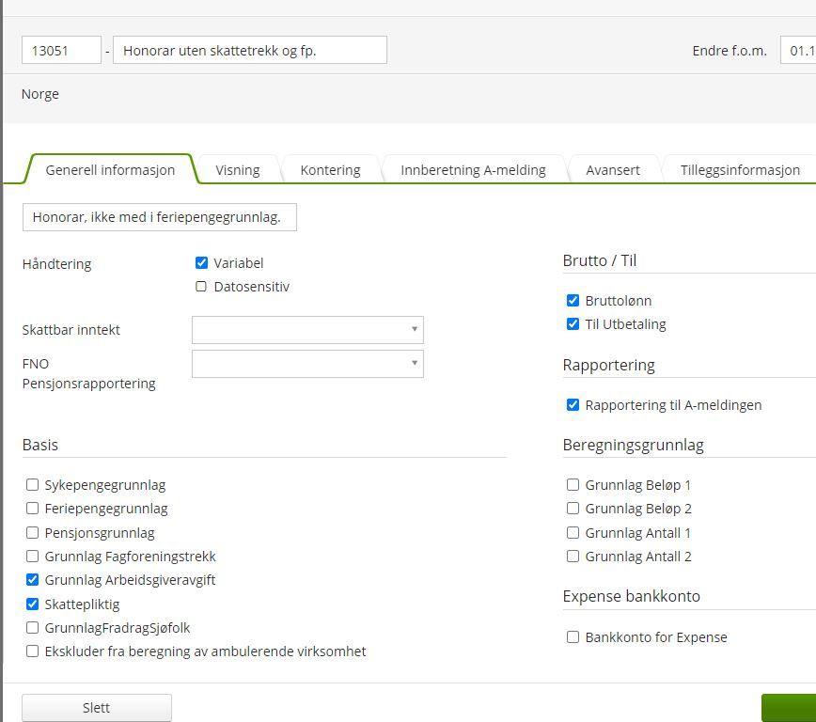Edit the Honorar, ikke med i feriepengegrunnlag description
The height and width of the screenshot is (722, 816).
click(160, 217)
